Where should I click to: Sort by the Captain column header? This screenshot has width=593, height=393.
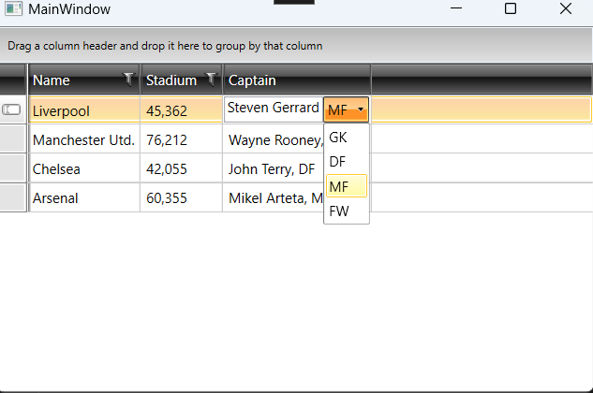[281, 80]
